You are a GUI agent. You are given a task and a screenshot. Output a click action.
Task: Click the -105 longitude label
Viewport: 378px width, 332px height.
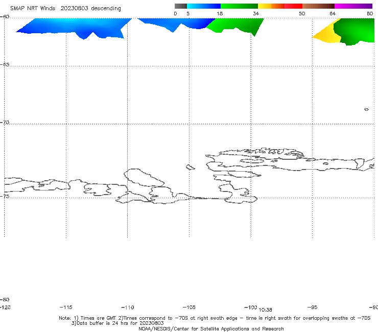(x=189, y=307)
